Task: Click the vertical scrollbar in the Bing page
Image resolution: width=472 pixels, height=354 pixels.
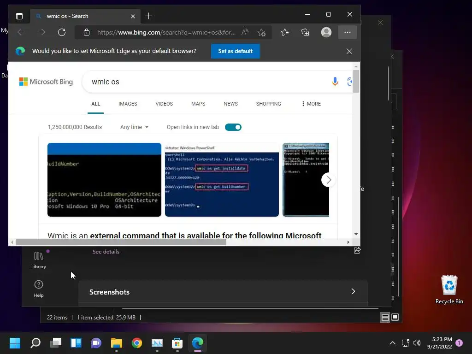Action: 356,81
